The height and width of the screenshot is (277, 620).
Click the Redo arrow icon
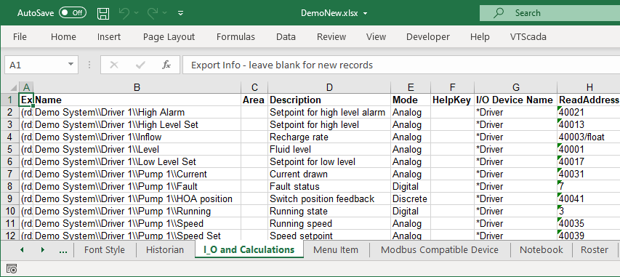pos(153,13)
